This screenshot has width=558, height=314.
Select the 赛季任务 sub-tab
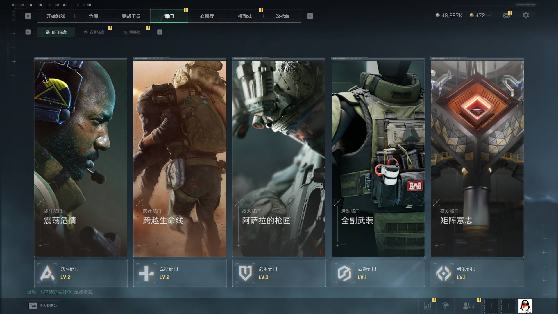tap(94, 32)
